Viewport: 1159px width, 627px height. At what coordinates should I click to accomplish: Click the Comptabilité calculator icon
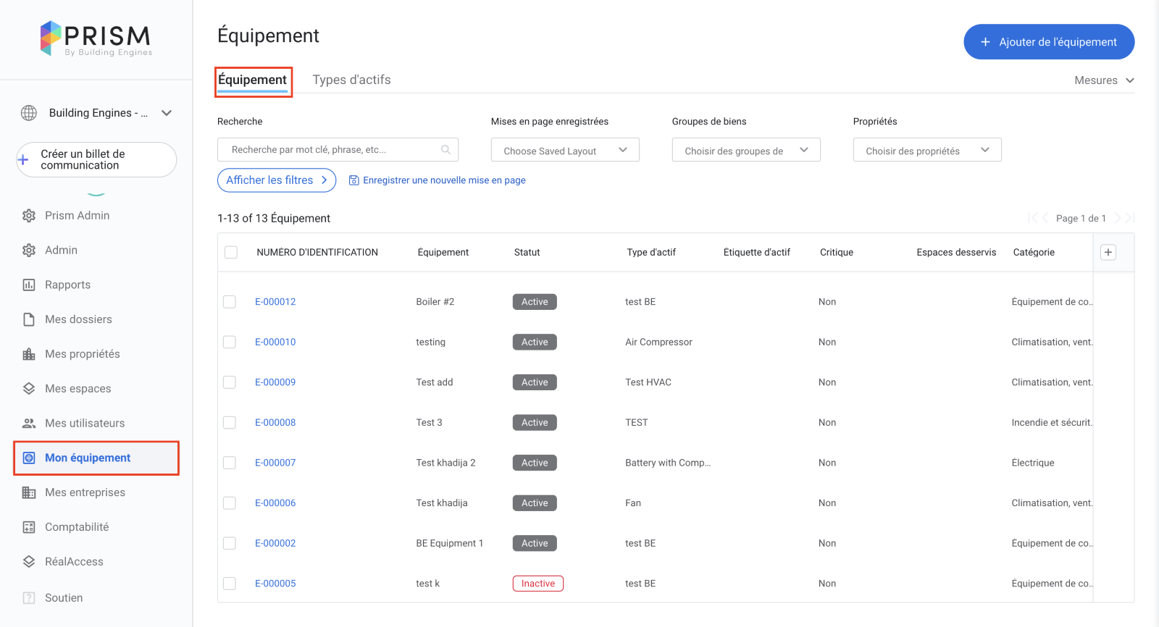[29, 527]
